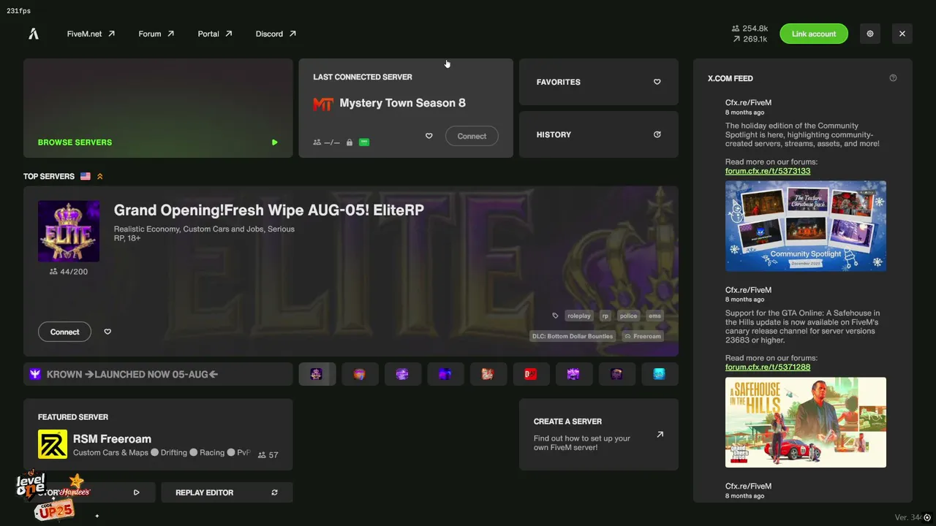
Task: Favorite the Mystery Town Season 8 server
Action: click(429, 136)
